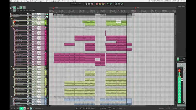This screenshot has width=196, height=110.
Task: Click the snowflake unfreeze icon with red mark
Action: coord(92,4)
